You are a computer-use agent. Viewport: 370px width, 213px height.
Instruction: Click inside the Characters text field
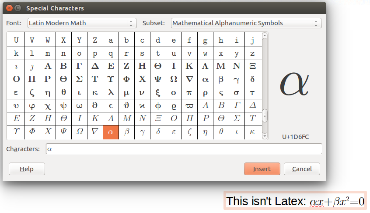tap(184, 149)
